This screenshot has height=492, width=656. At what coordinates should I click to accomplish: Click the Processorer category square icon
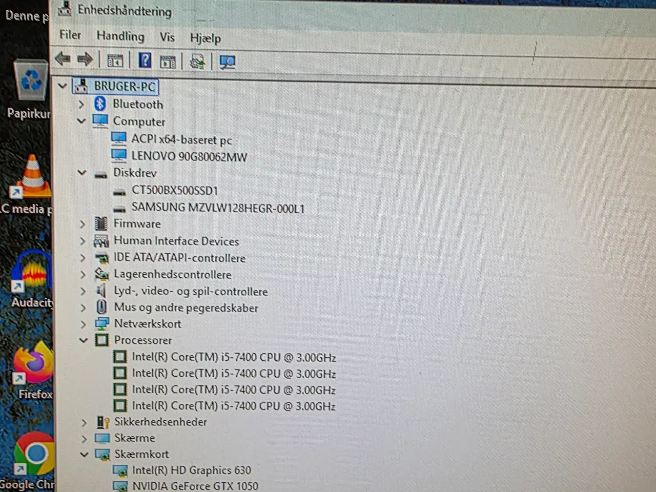coord(102,340)
